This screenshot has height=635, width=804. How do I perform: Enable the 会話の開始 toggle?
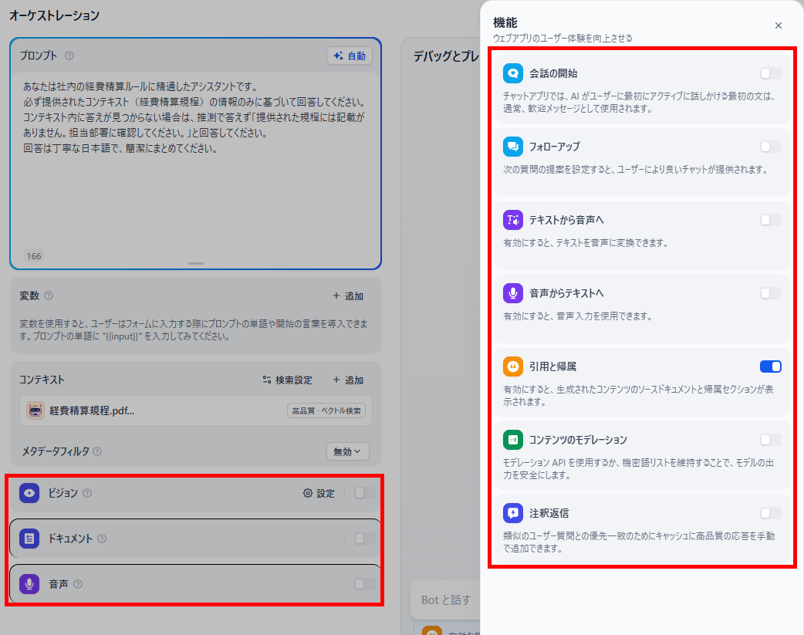click(770, 73)
